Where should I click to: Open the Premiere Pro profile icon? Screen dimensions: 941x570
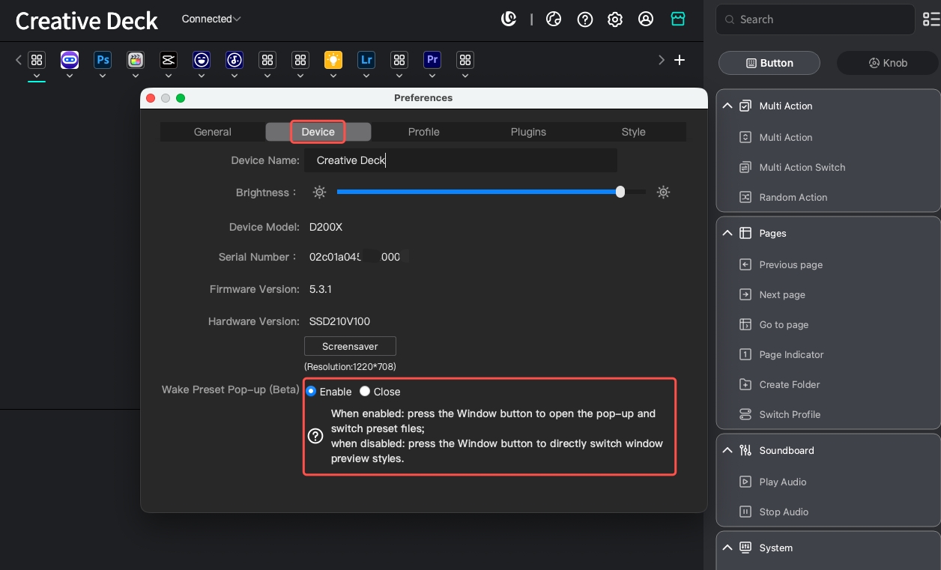pos(432,60)
